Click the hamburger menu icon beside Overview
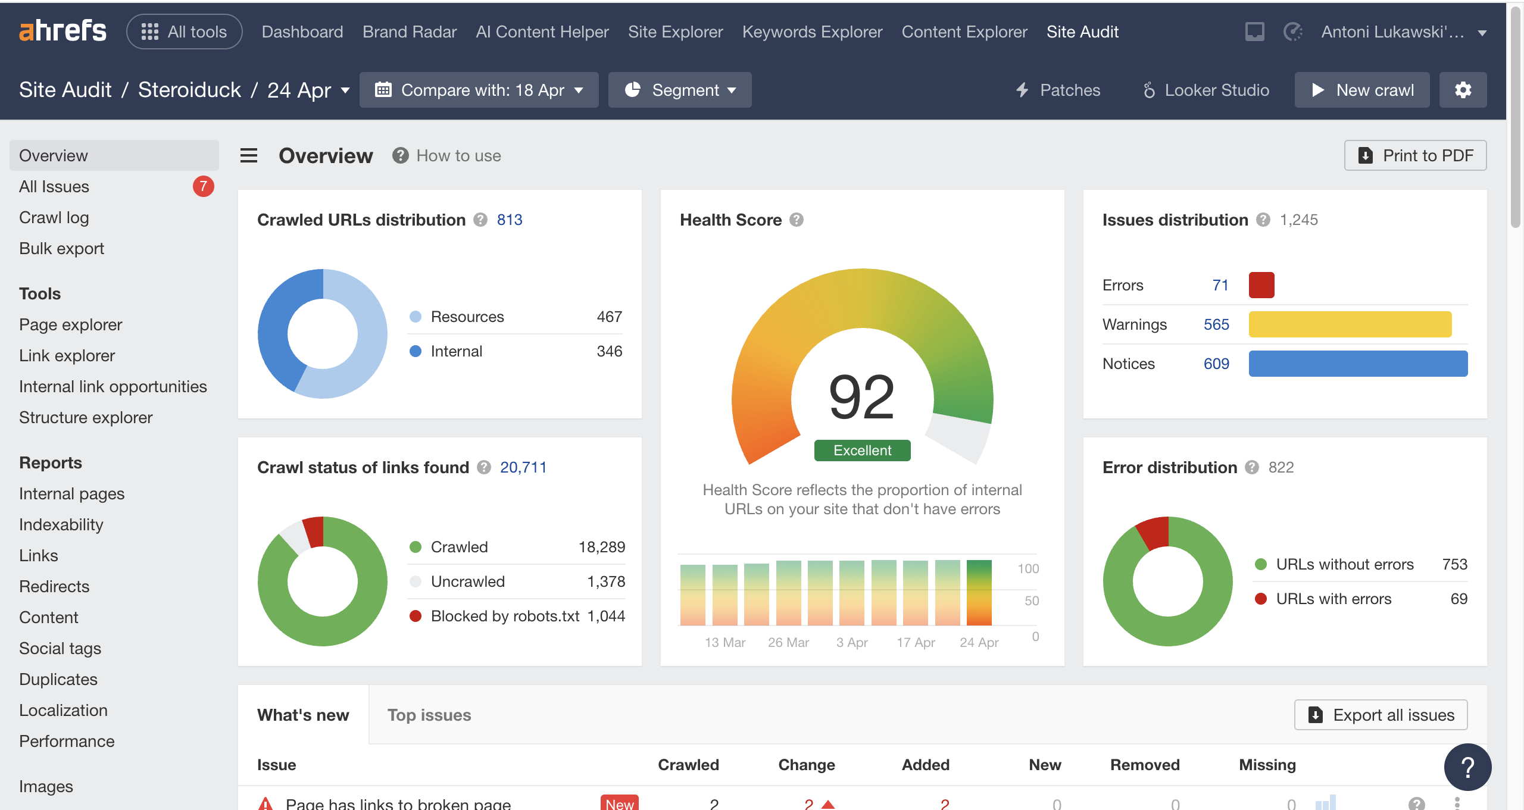 [x=249, y=155]
